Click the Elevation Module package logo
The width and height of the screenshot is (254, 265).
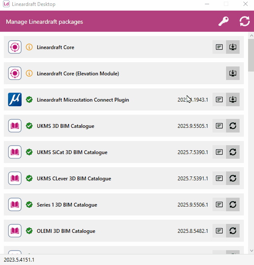pos(15,73)
